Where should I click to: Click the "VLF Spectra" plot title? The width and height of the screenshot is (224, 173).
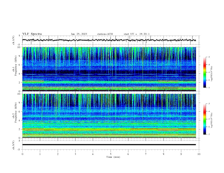(32, 34)
